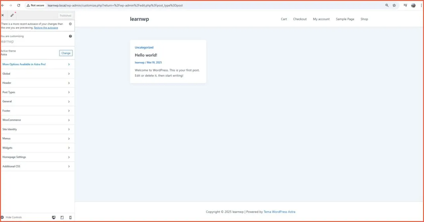Switch to mobile preview mode
The width and height of the screenshot is (424, 222).
coord(70,217)
